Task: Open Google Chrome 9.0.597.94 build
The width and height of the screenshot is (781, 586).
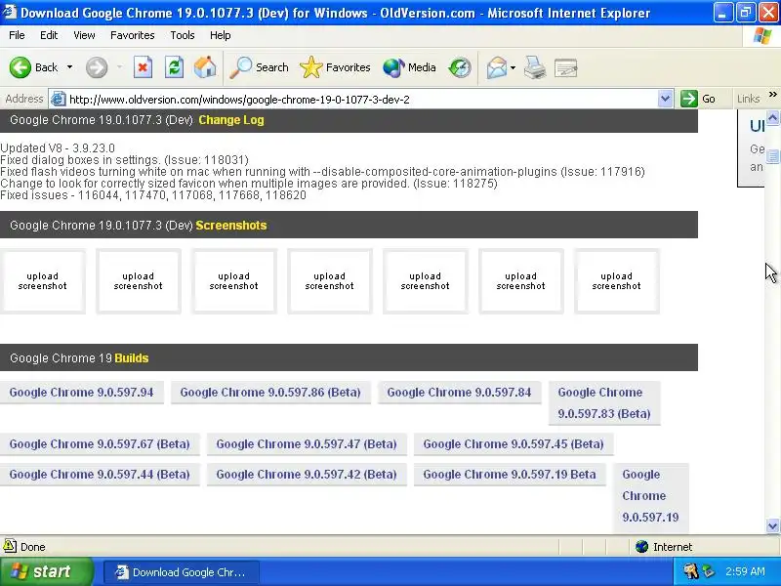Action: pyautogui.click(x=81, y=393)
